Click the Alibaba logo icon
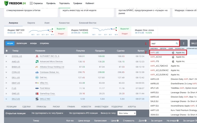 pos(37,67)
